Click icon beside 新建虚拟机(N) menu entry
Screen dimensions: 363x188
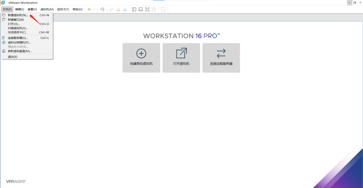[x=4, y=15]
